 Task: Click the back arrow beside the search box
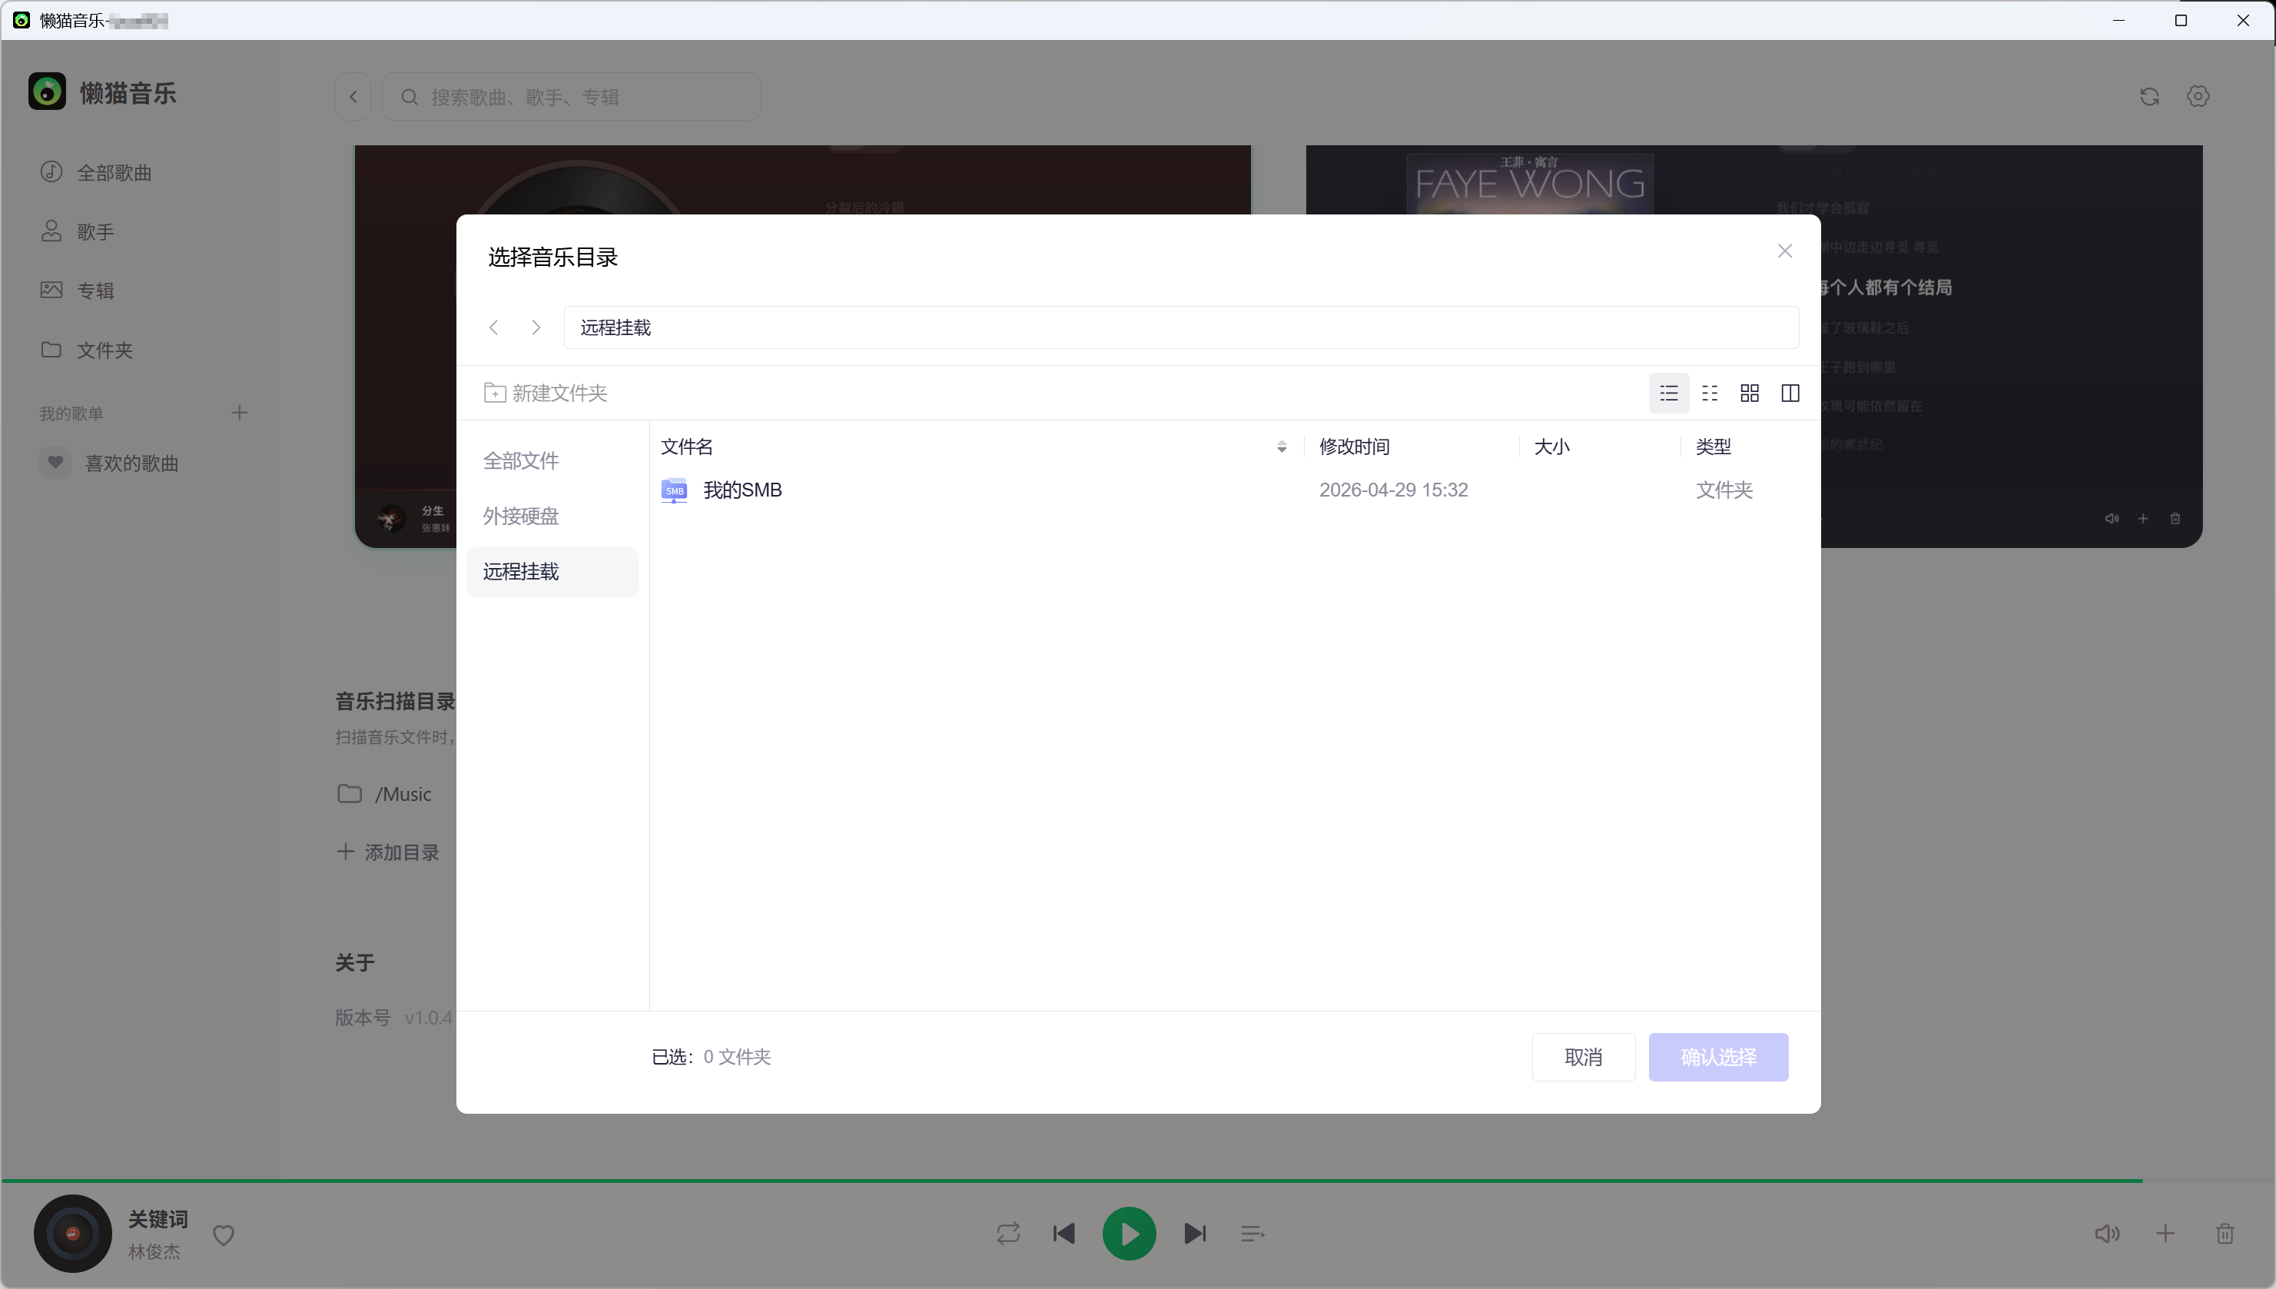353,97
